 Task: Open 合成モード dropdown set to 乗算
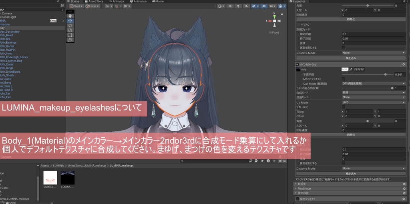pos(374,93)
